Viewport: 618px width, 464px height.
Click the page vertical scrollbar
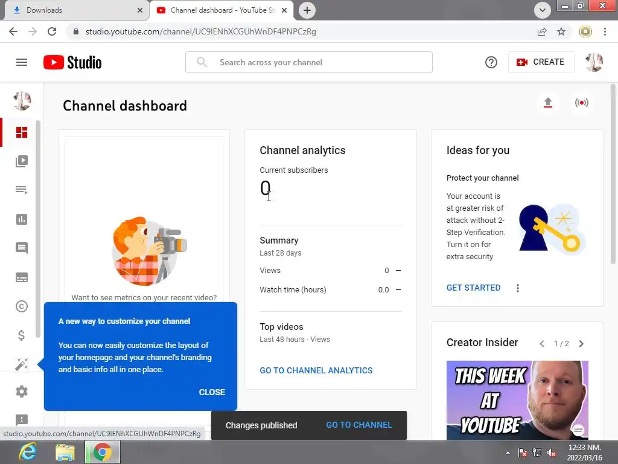click(x=613, y=173)
